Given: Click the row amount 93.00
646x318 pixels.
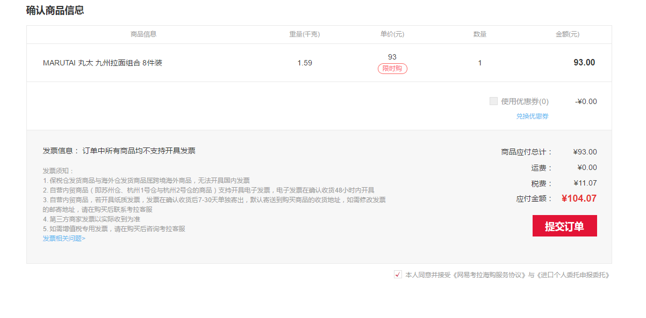Looking at the screenshot, I should click(x=584, y=62).
